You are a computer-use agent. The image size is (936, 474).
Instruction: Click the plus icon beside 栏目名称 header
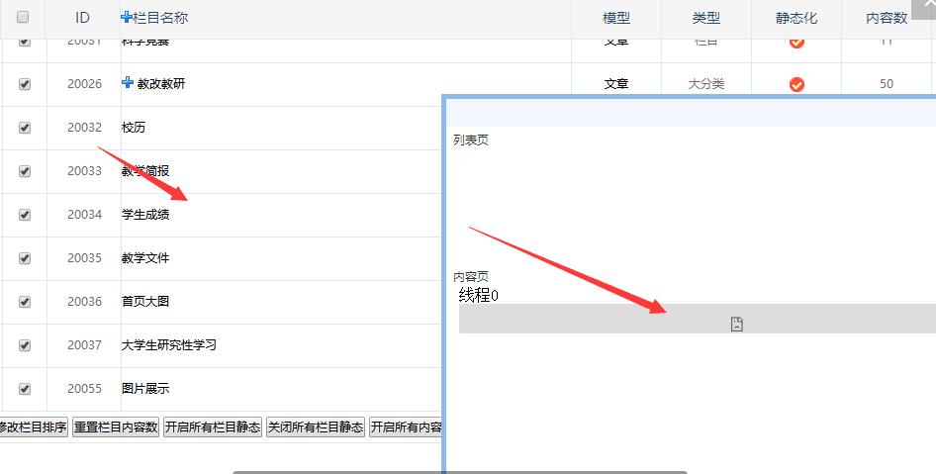coord(126,18)
